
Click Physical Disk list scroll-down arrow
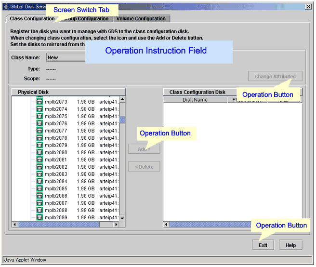click(122, 218)
